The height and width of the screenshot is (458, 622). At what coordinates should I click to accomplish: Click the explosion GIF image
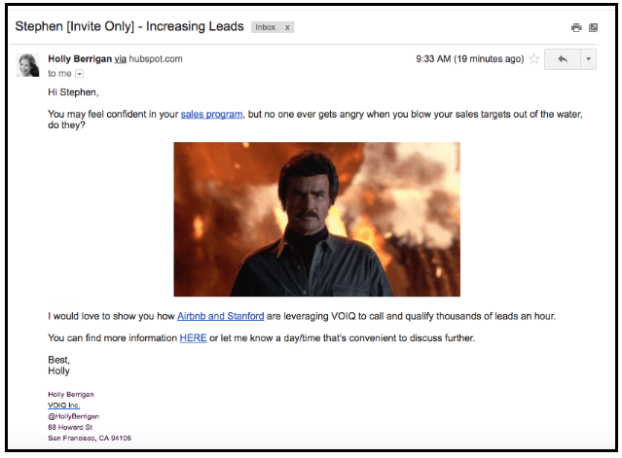pyautogui.click(x=316, y=219)
